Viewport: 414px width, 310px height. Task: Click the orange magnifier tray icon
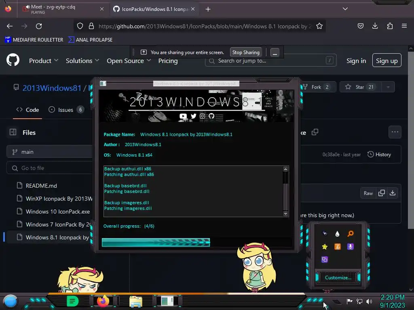click(x=351, y=234)
